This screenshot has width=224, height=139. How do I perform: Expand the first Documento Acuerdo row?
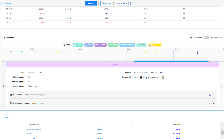pyautogui.click(x=213, y=95)
